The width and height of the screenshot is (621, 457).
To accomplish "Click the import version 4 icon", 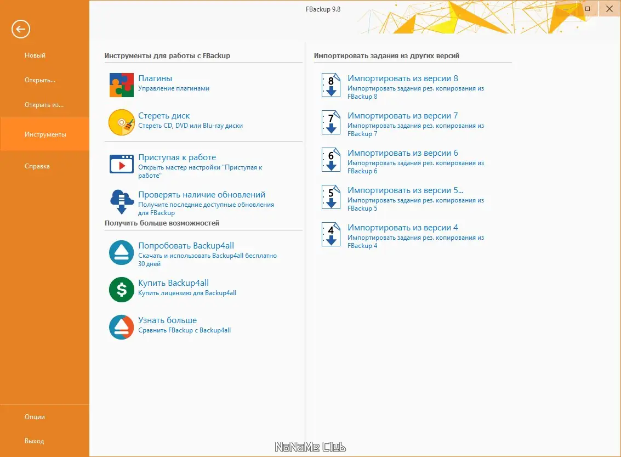I will coord(331,234).
